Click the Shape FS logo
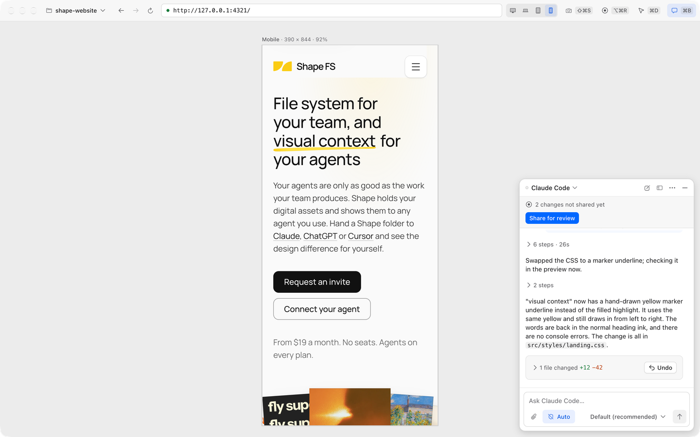700x437 pixels. (304, 67)
